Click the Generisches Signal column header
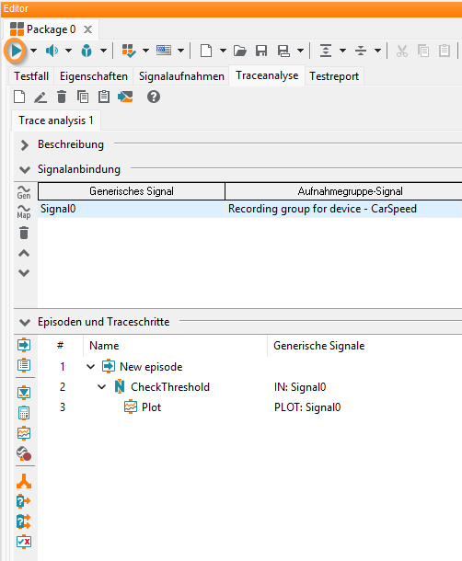Screen dimensions: 462x561 click(x=132, y=191)
